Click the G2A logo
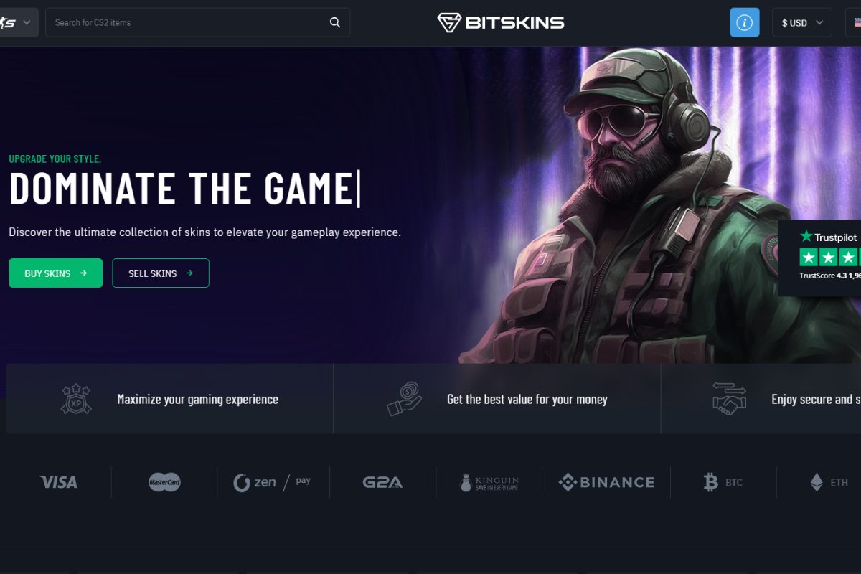Viewport: 861px width, 574px height. coord(382,481)
